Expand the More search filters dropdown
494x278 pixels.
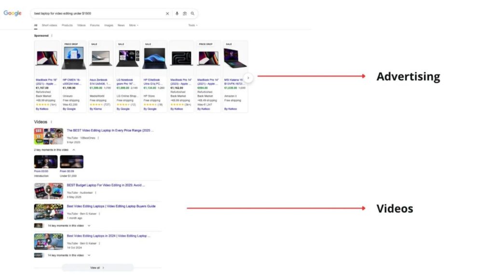(134, 25)
